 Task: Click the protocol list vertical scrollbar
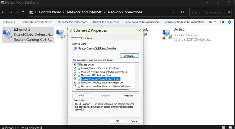tap(137, 77)
